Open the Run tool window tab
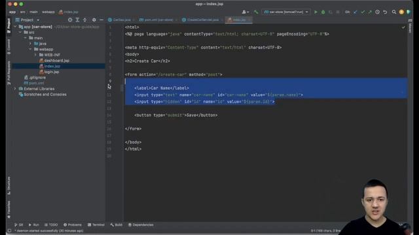Viewport: 419px width, 235px height. (x=34, y=225)
